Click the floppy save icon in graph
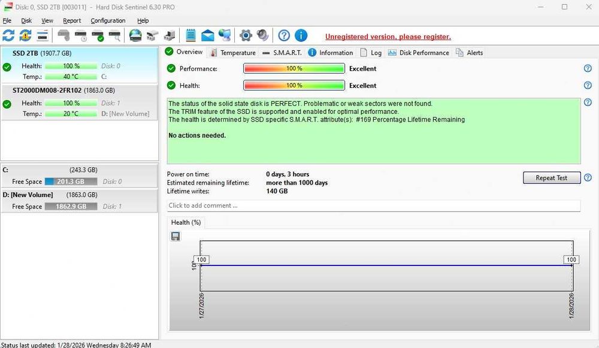The image size is (599, 348). pos(176,237)
